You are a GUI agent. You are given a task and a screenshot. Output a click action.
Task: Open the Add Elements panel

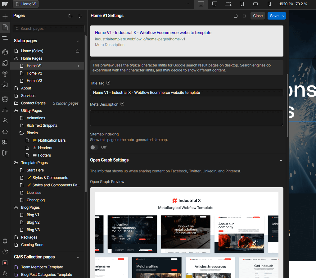pos(5,16)
